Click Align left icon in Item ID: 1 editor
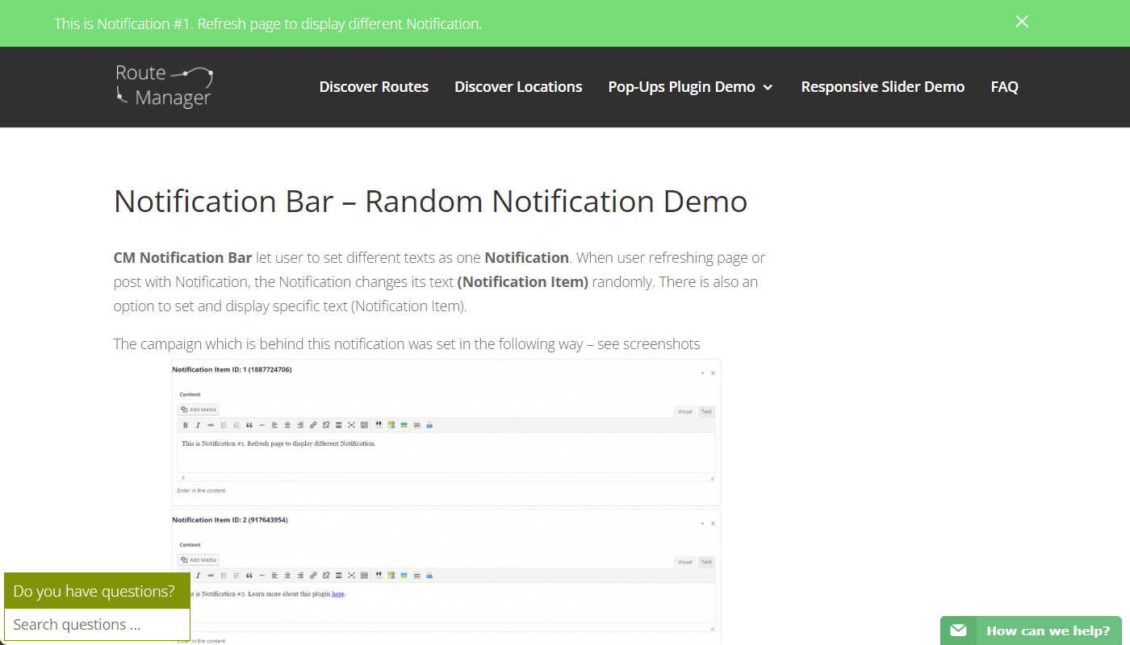Image resolution: width=1130 pixels, height=645 pixels. point(274,425)
